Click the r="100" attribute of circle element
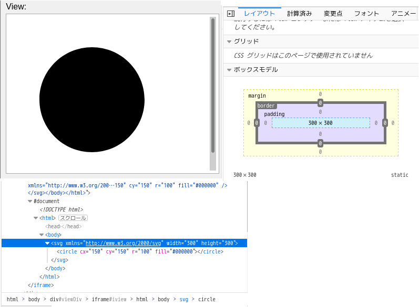The height and width of the screenshot is (307, 419). pos(142,251)
